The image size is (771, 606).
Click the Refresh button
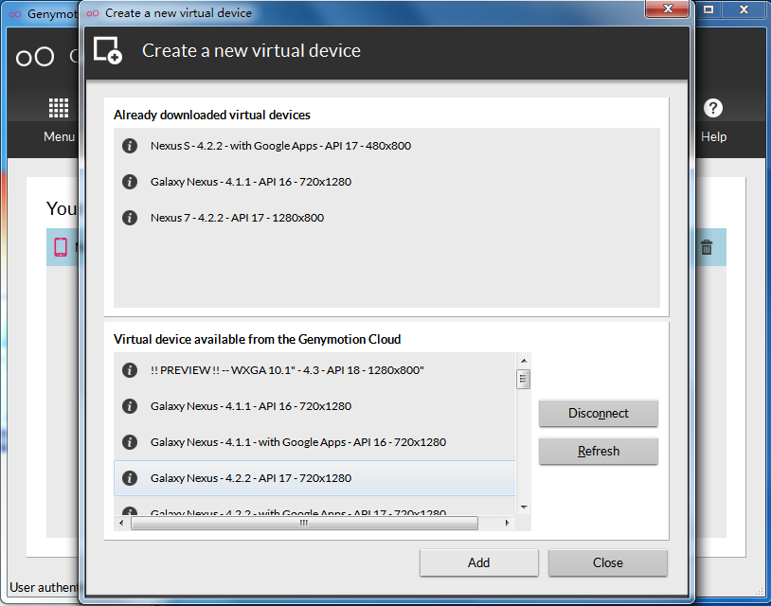click(x=599, y=451)
